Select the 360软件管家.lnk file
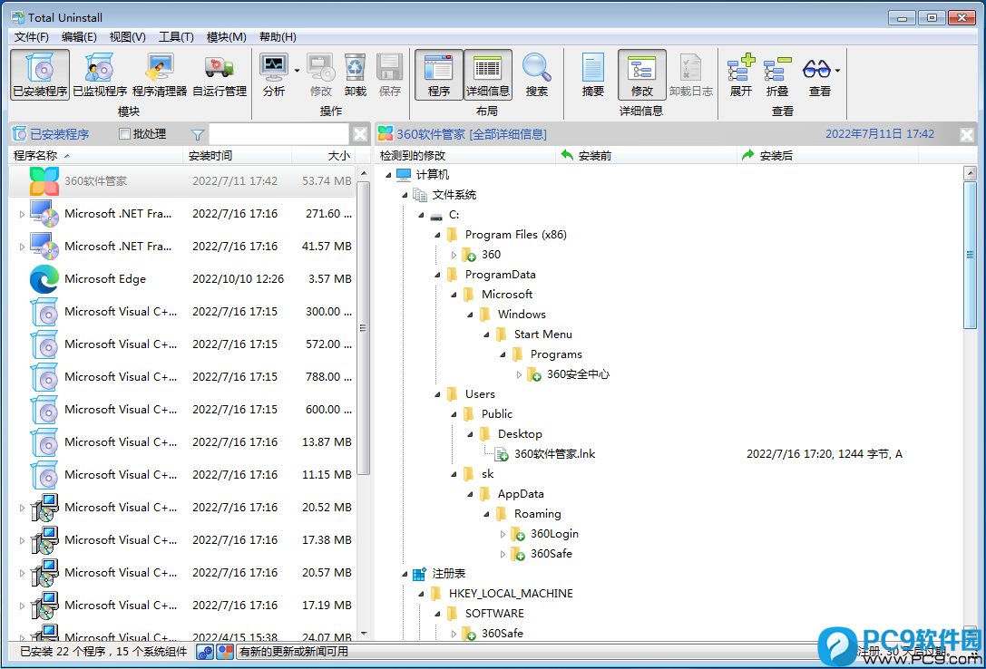This screenshot has height=669, width=986. point(554,454)
